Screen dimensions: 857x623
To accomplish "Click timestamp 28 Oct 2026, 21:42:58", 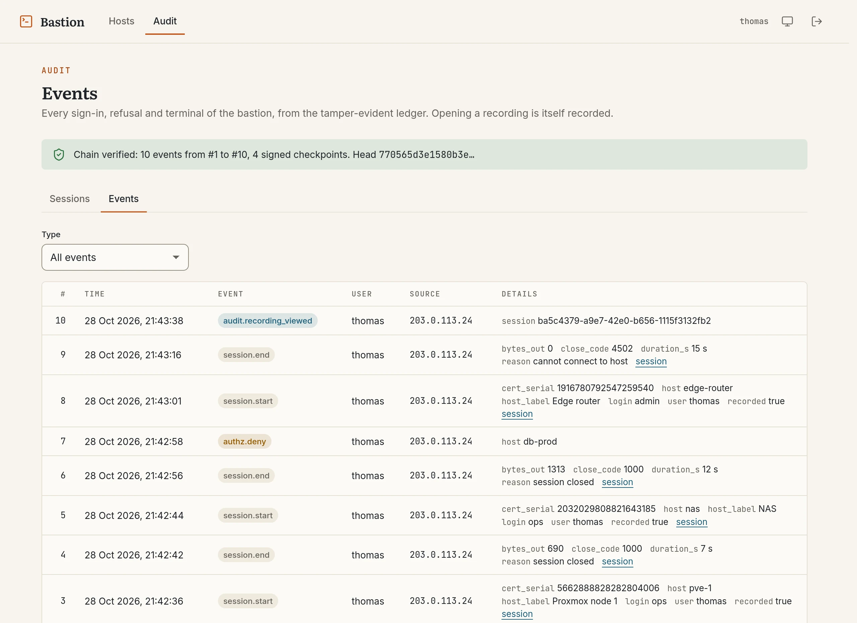I will click(x=134, y=441).
